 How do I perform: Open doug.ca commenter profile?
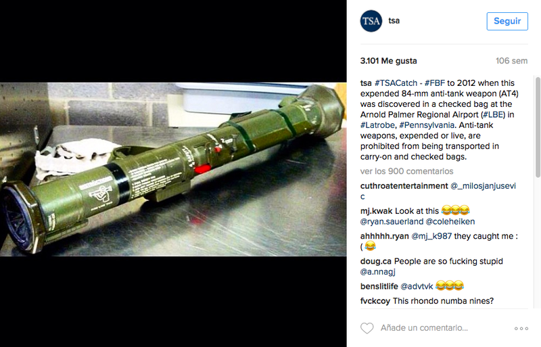click(x=376, y=261)
